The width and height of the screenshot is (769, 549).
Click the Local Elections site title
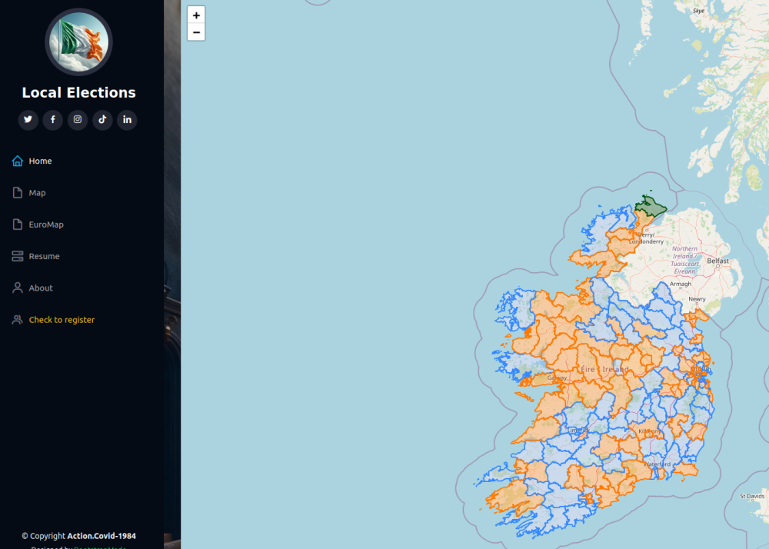point(78,93)
